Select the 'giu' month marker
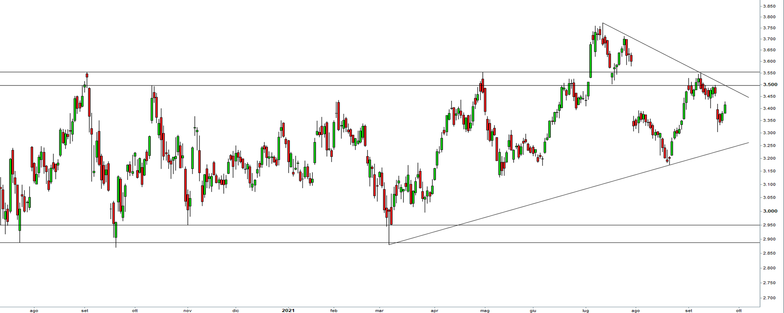The width and height of the screenshot is (784, 313). pos(533,310)
